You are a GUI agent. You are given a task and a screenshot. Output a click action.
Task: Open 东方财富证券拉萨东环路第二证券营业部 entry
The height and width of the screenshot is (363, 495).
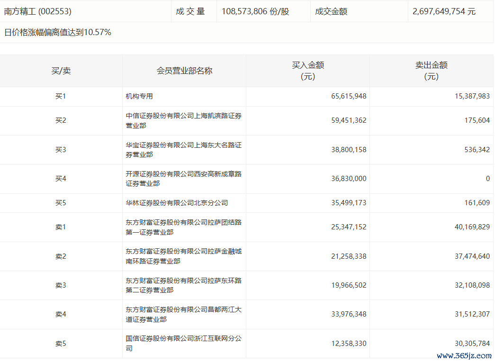pos(183,285)
